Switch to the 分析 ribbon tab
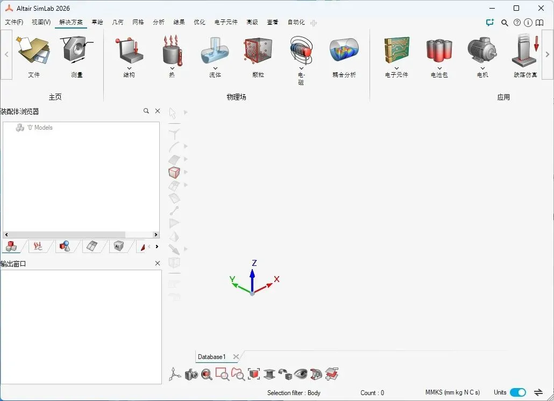Screen dimensions: 554x401 159,22
